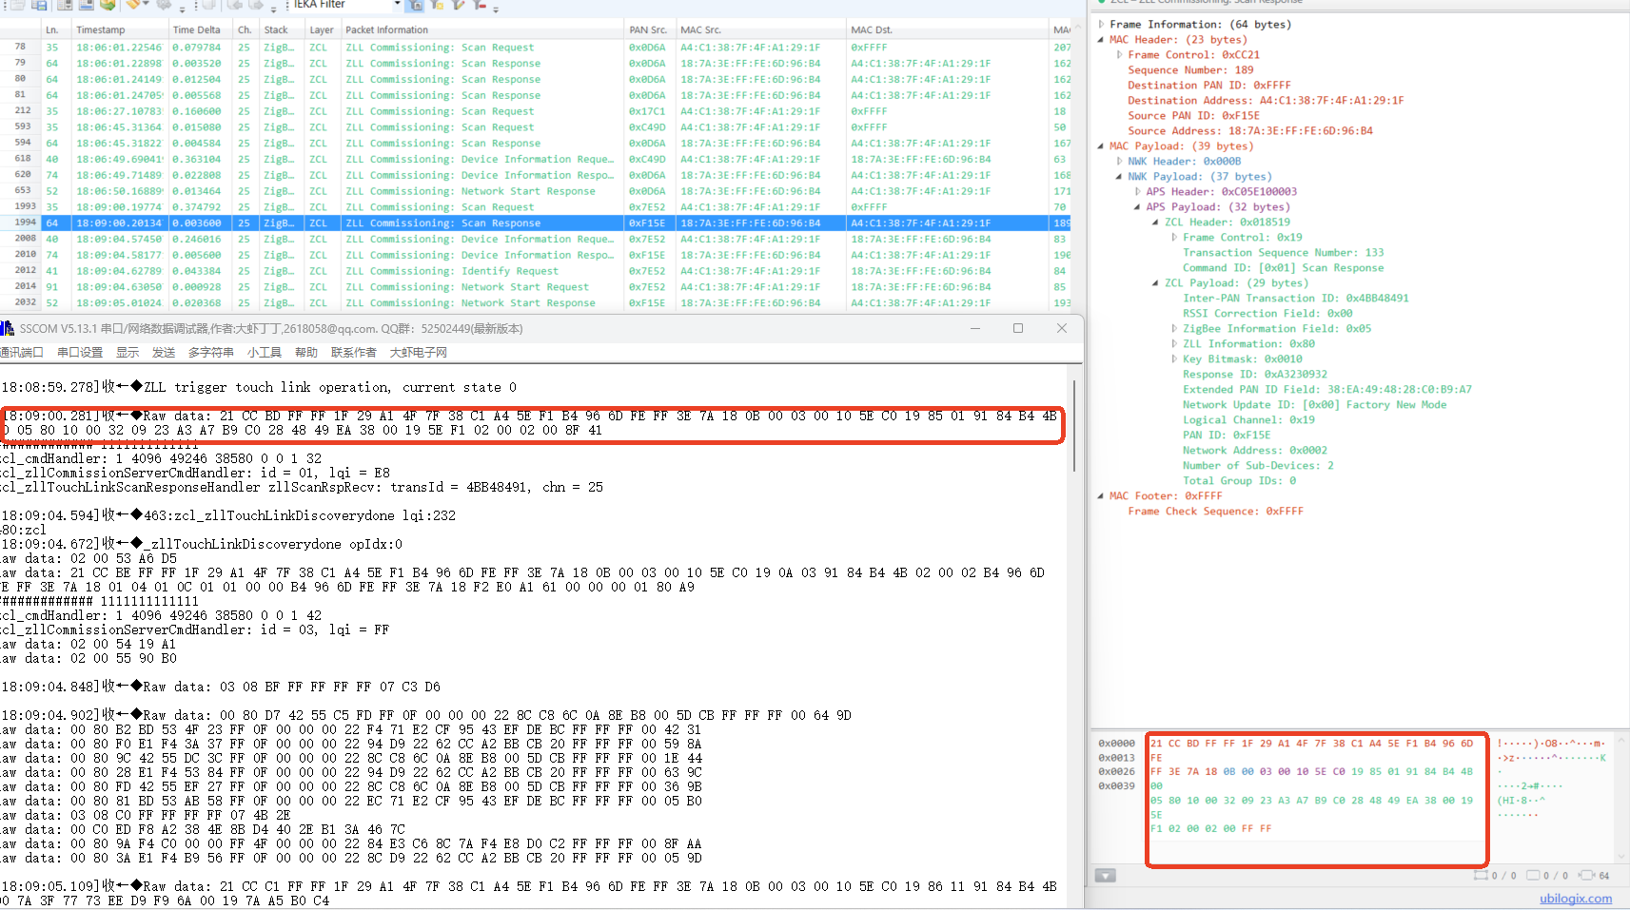The height and width of the screenshot is (910, 1630).
Task: Open the 通讯端口 menu in SSCOM
Action: (22, 353)
